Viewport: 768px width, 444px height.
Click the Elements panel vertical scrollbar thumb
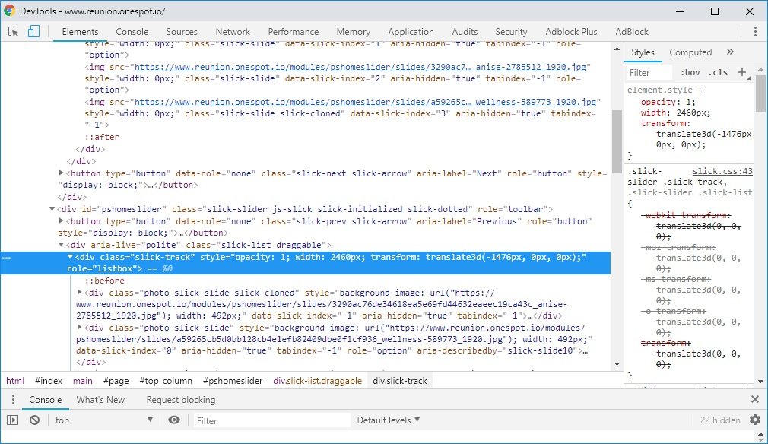[x=617, y=141]
